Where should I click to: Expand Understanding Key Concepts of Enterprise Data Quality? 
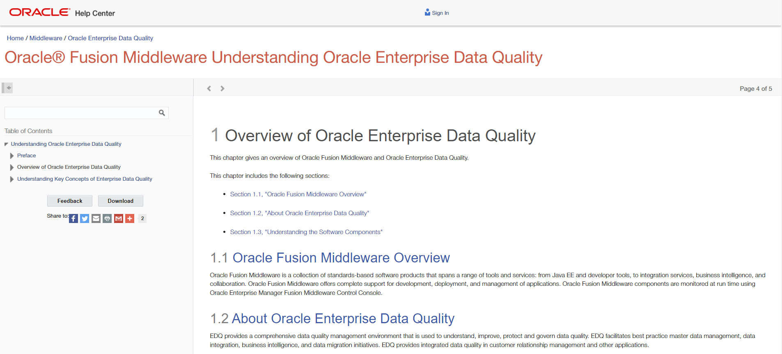11,179
